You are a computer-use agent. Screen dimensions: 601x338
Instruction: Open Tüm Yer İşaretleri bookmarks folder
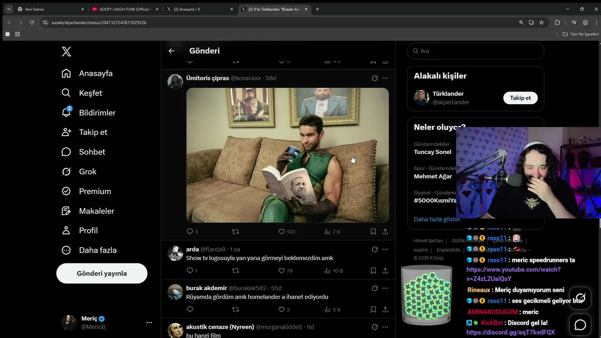click(581, 34)
